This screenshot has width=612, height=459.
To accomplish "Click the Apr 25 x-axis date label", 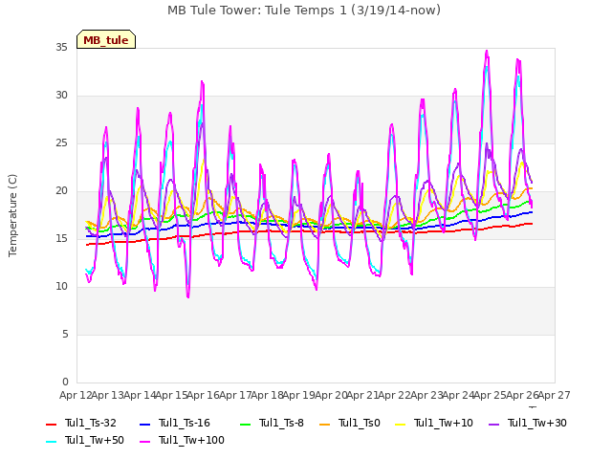I will pos(490,395).
